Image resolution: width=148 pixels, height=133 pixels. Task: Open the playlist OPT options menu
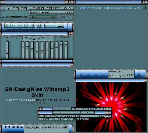(104, 74)
